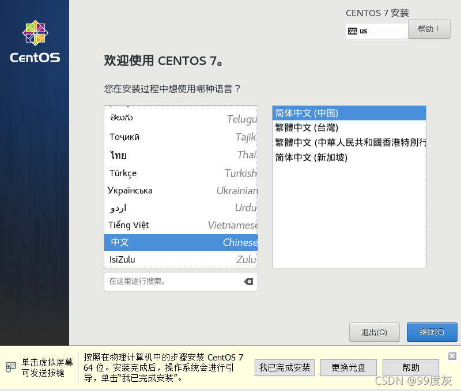Select ไทย (Thai) language row

tap(181, 155)
